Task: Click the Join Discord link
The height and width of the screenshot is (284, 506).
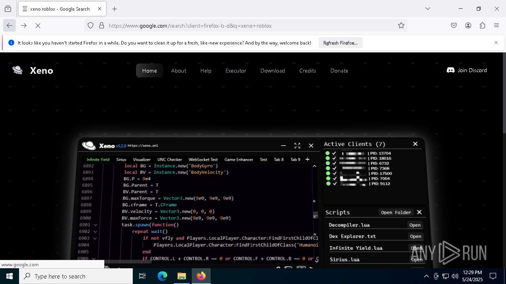Action: pos(467,70)
